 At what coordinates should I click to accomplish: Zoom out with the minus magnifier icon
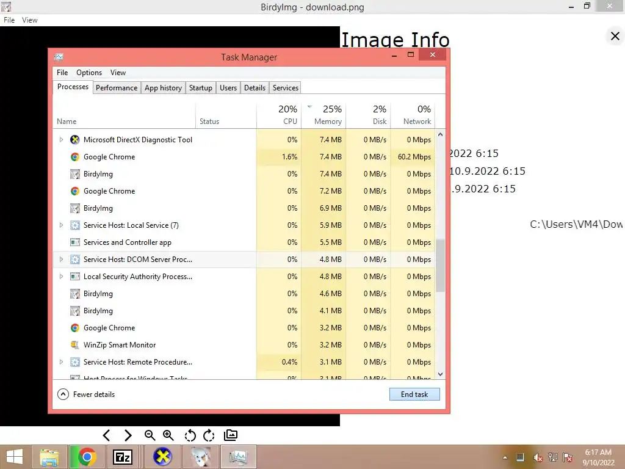[150, 435]
